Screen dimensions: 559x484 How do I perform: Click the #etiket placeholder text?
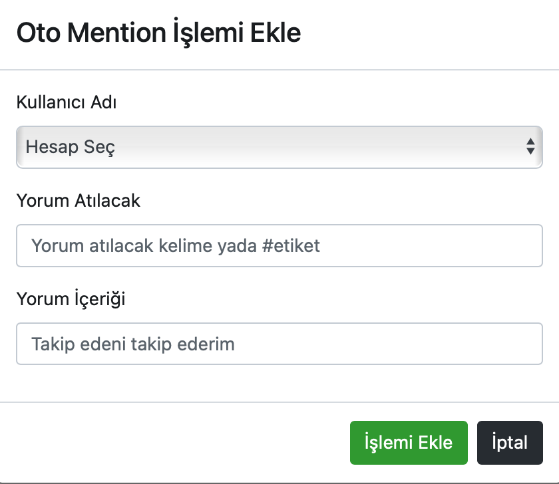[291, 245]
